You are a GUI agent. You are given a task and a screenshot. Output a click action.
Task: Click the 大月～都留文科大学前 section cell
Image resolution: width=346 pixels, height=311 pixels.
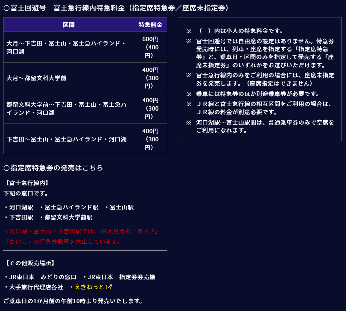(37, 78)
